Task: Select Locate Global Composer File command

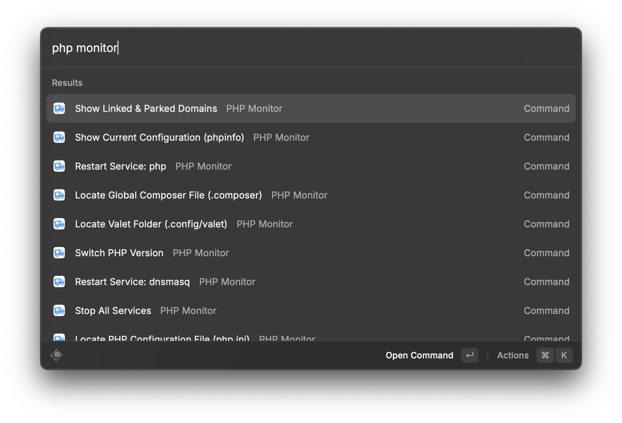Action: (311, 195)
